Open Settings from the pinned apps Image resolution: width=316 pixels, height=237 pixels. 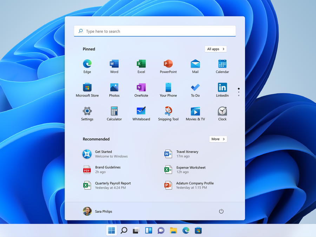[87, 114]
